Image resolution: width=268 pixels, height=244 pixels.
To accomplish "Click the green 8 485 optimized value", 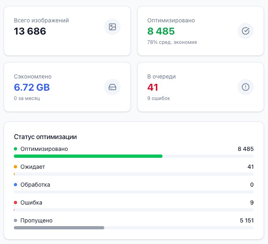I will tap(161, 31).
